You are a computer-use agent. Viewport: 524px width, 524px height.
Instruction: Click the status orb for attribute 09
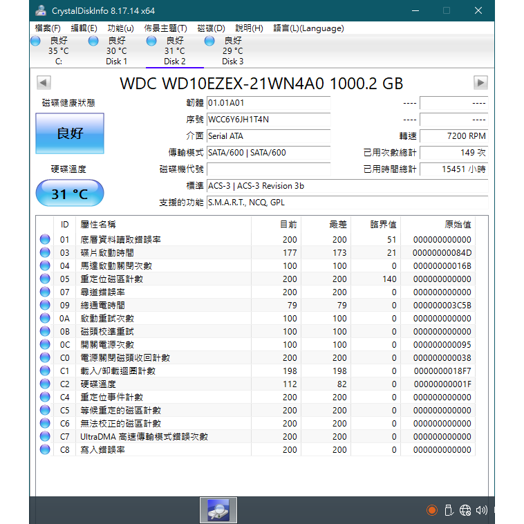click(45, 305)
